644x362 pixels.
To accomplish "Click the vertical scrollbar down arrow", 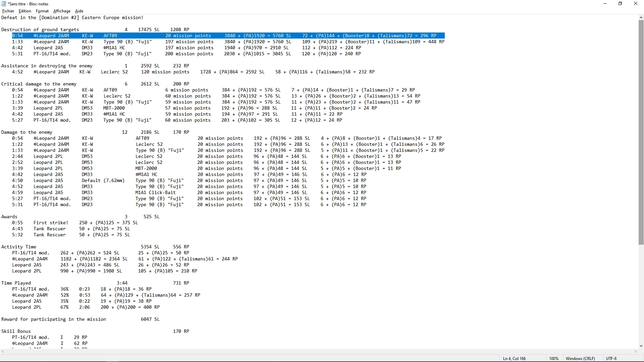I will tap(641, 346).
